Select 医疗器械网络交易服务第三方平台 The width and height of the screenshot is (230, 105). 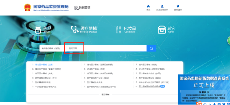(x=101, y=86)
